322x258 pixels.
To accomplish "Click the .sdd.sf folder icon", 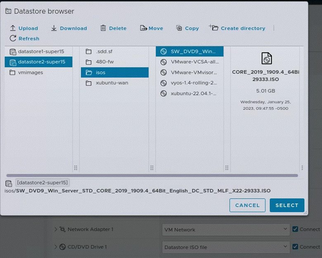I will pos(88,52).
